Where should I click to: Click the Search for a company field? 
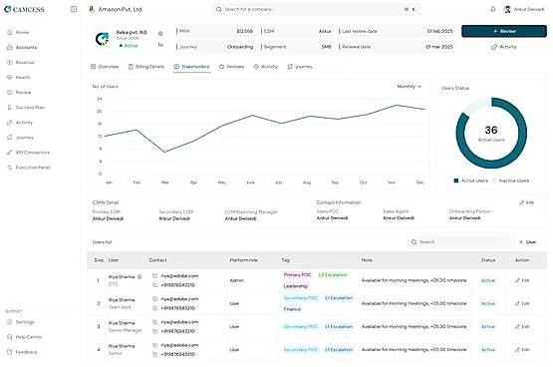[x=316, y=9]
